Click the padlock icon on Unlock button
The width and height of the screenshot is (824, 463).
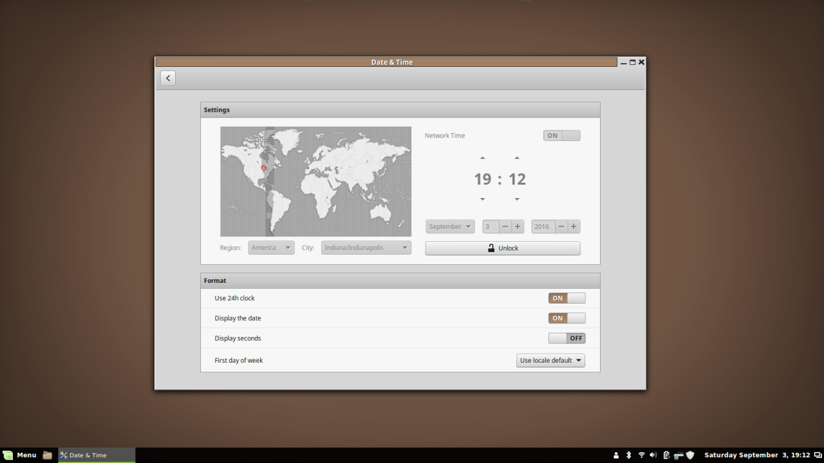tap(491, 248)
